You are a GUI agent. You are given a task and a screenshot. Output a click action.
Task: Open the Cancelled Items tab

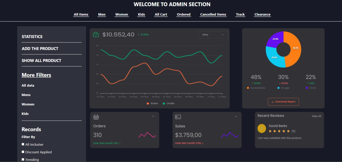(x=213, y=15)
